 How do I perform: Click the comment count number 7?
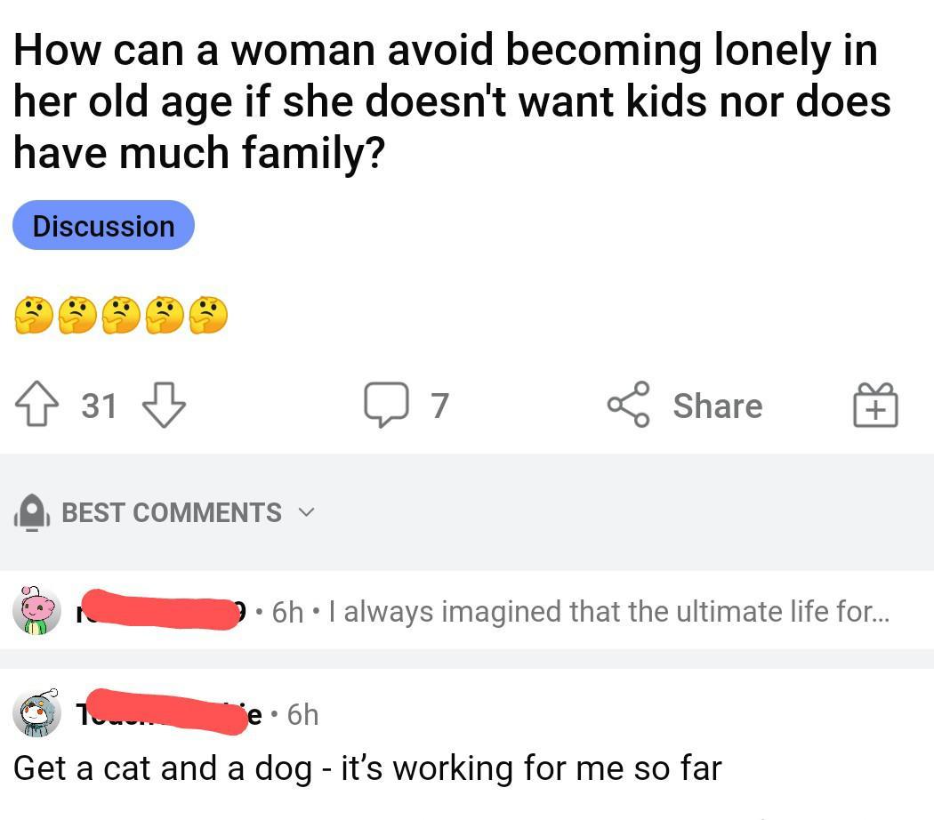coord(440,406)
